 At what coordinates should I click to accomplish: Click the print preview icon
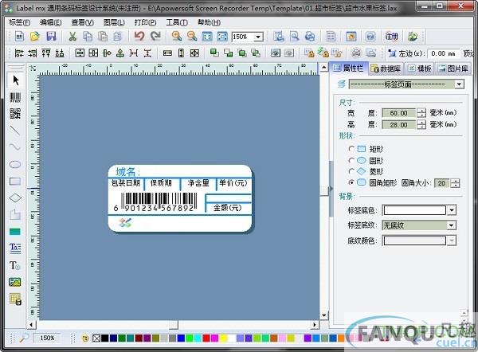tap(295, 37)
